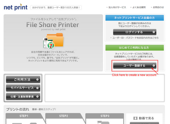Screen dimensions: 170x124
Task: Click arrow icon on ご利用方法 button
Action: [x=37, y=80]
